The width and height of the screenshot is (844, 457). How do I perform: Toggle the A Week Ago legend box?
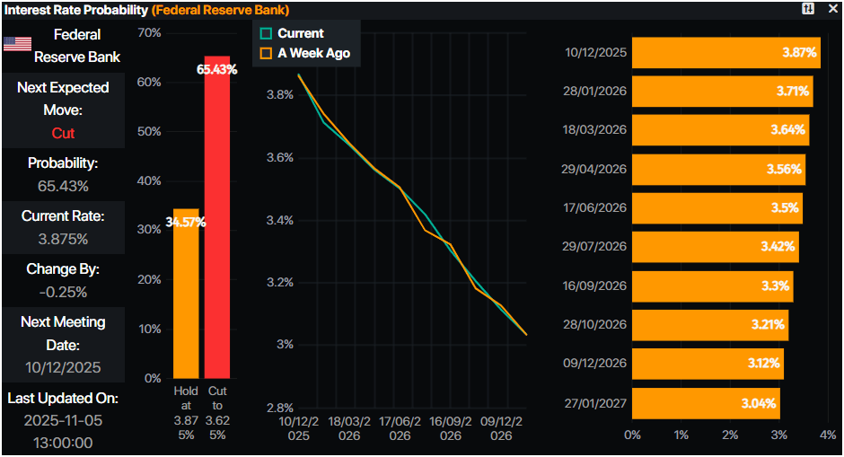tap(266, 53)
